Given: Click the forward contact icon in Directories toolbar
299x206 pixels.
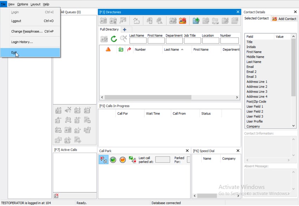Looking at the screenshot, I should click(x=123, y=21).
